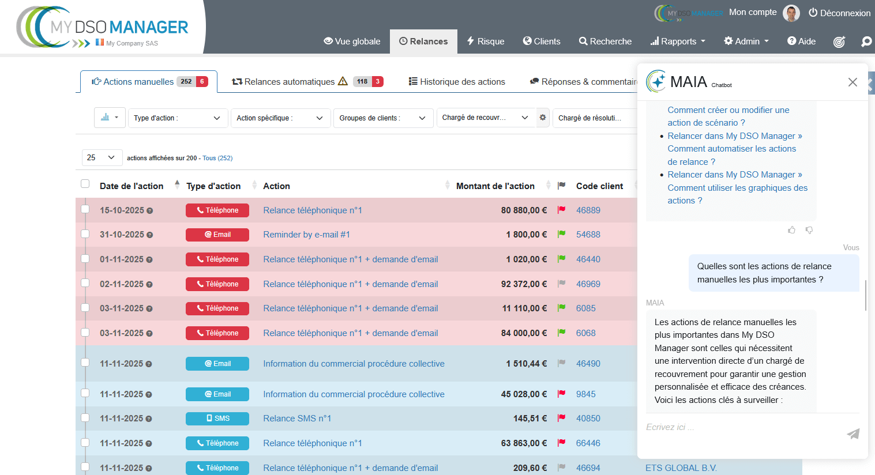
Task: Switch to Historique des actions tab
Action: pos(457,82)
